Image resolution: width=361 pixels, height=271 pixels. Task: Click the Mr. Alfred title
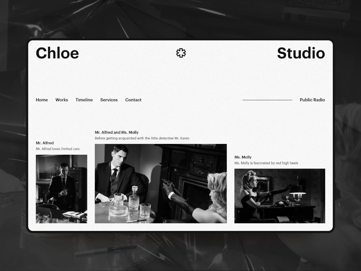click(x=45, y=143)
